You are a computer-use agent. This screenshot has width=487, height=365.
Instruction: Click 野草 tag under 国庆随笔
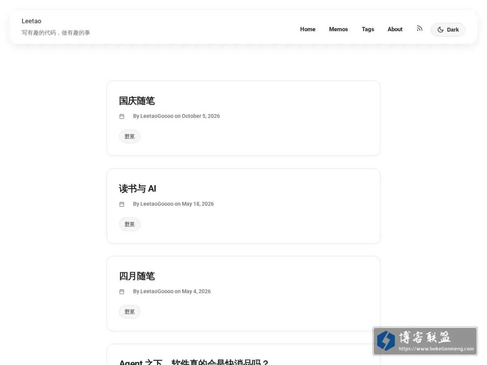coord(129,137)
